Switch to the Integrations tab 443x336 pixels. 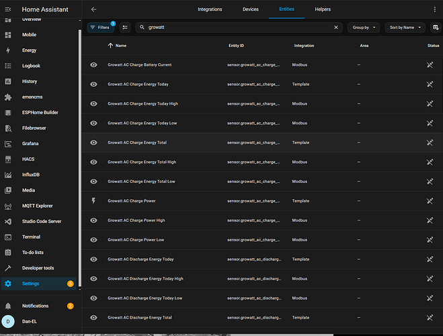(x=210, y=9)
